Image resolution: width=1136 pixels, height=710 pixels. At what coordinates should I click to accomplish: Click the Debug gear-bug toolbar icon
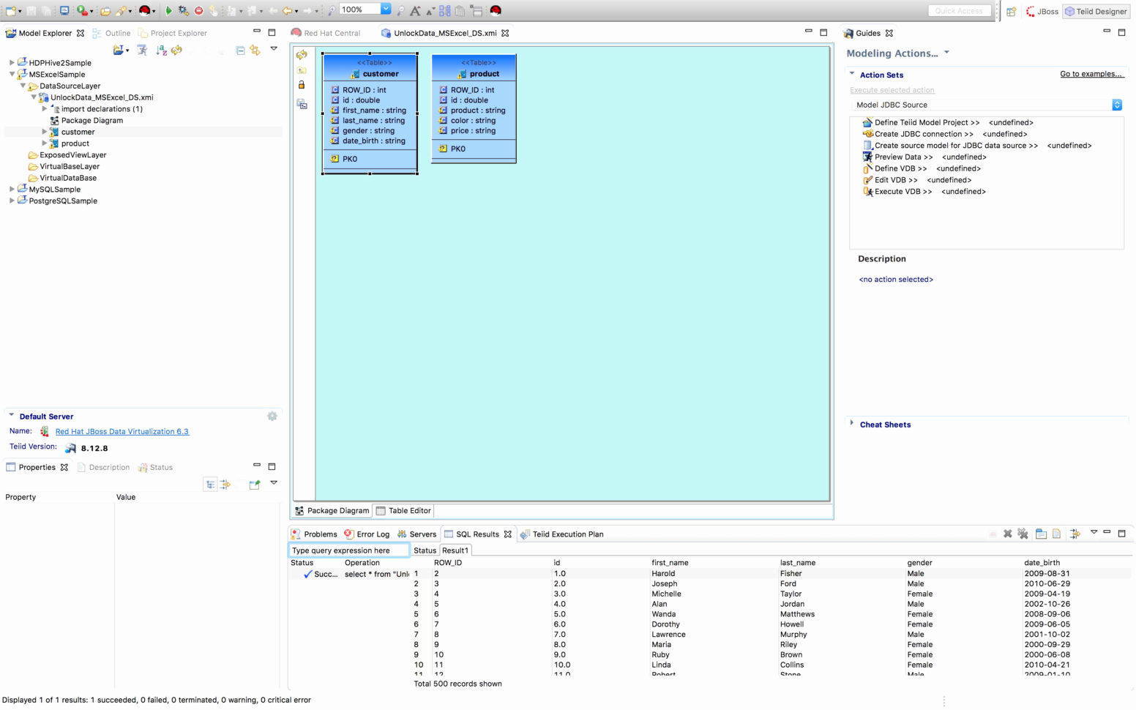coord(183,11)
